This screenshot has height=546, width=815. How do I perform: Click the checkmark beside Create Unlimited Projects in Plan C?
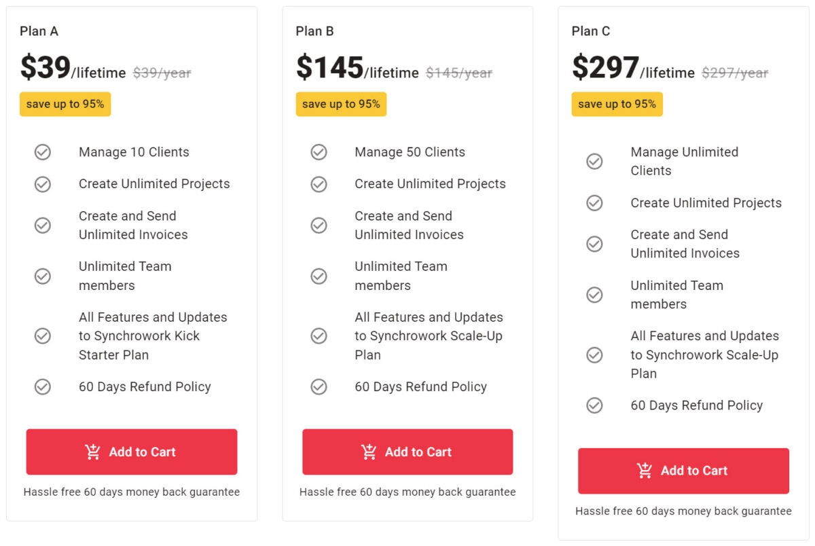[x=594, y=203]
